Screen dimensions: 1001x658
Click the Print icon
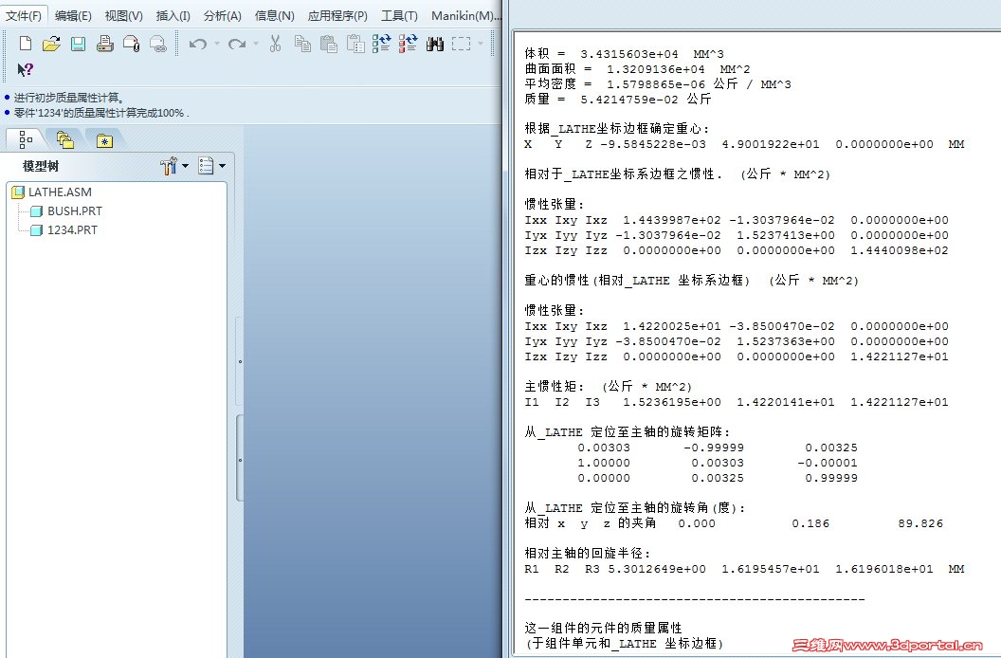pos(104,44)
